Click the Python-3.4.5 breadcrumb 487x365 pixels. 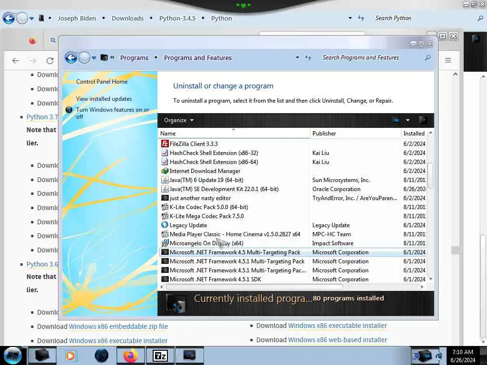pyautogui.click(x=177, y=19)
